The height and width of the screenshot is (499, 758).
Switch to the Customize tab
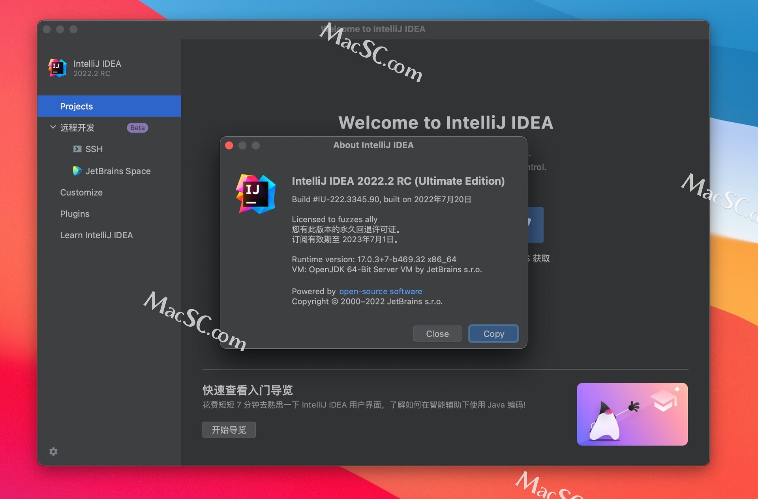coord(81,192)
